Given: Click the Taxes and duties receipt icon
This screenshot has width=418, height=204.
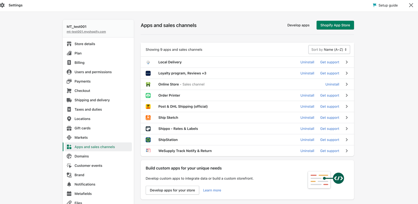Looking at the screenshot, I should pyautogui.click(x=69, y=109).
